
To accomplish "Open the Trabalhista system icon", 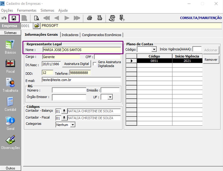I will (10, 82).
